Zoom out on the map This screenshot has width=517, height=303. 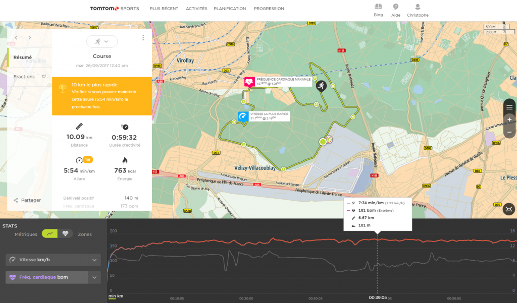pos(509,132)
